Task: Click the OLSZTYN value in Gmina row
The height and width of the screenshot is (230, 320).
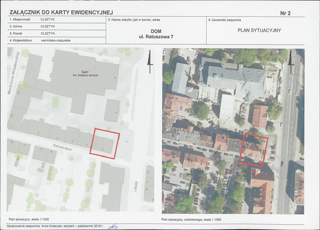Action: [48, 27]
